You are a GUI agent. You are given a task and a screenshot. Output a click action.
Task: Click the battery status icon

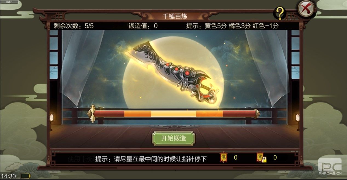click(x=25, y=176)
